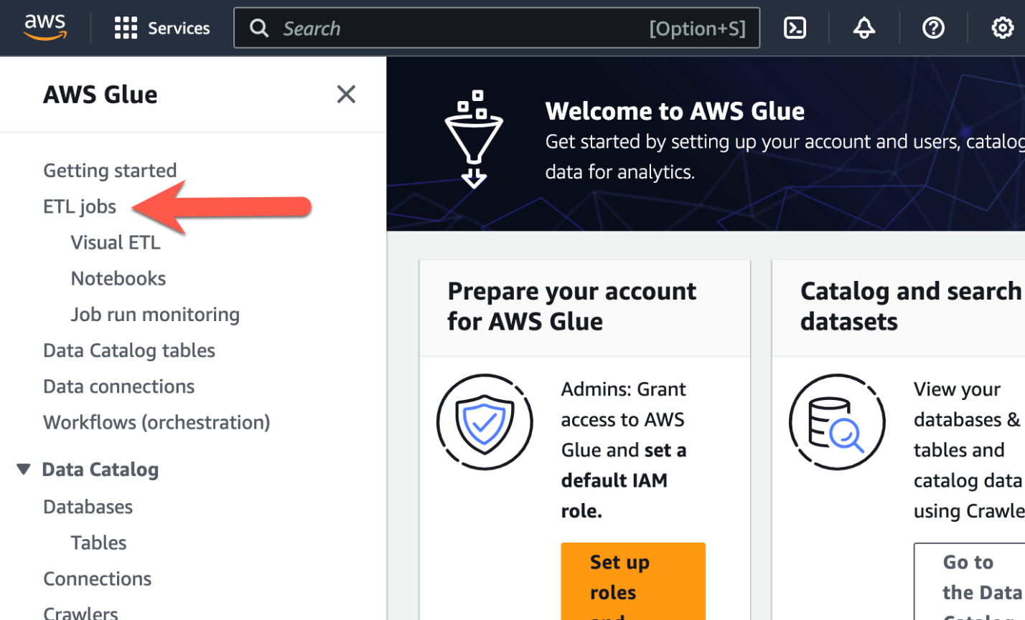
Task: Go to Visual ETL
Action: tap(116, 242)
